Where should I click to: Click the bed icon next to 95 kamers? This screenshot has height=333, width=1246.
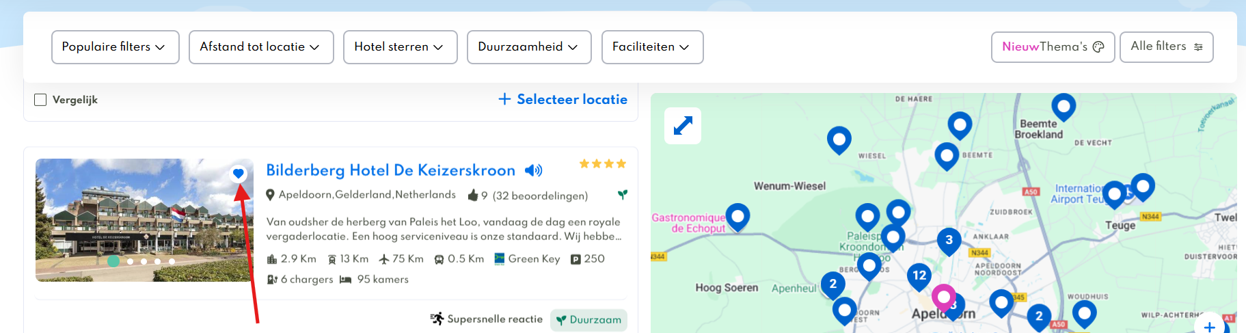345,280
